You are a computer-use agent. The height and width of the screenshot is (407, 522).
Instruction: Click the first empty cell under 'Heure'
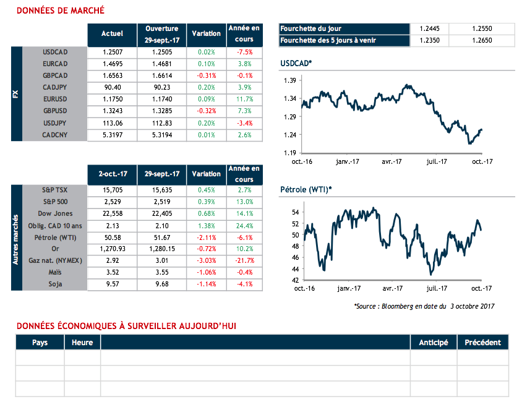click(82, 358)
